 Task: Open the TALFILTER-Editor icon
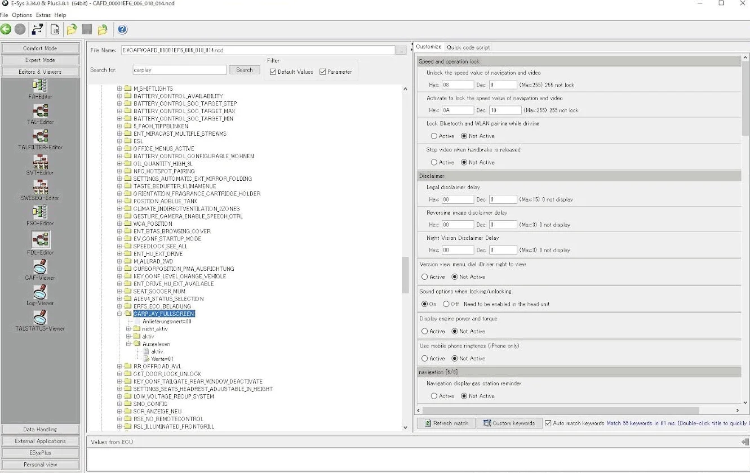click(40, 136)
